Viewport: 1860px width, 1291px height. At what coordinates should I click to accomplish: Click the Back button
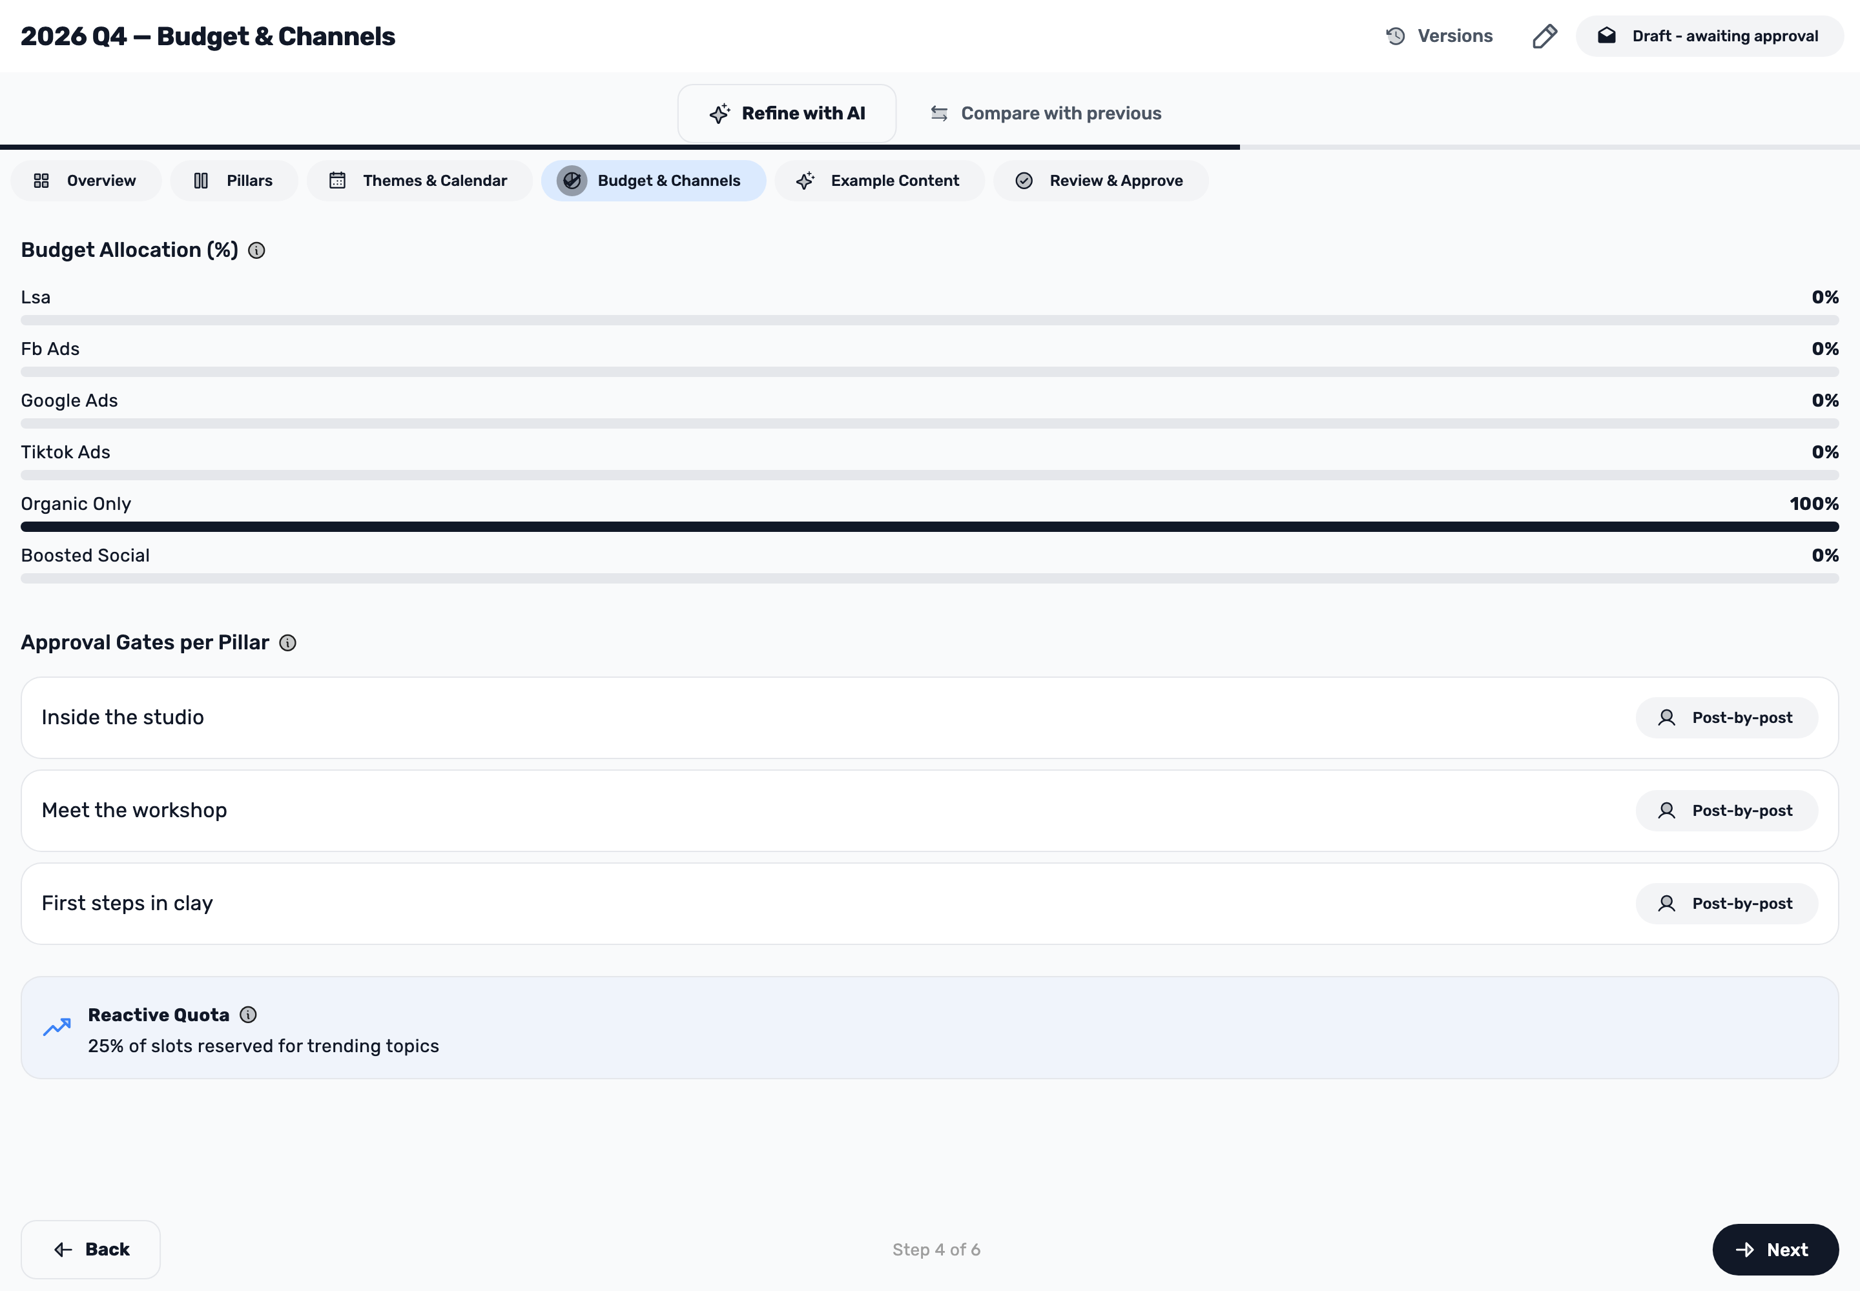[x=90, y=1250]
